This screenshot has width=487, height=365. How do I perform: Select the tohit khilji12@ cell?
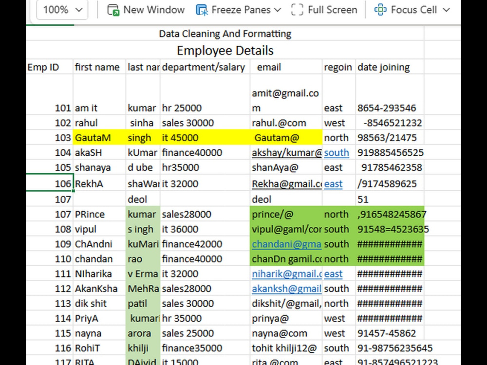pyautogui.click(x=286, y=348)
